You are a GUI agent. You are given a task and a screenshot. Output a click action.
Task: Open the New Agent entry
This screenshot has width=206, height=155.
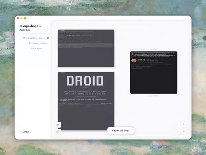pyautogui.click(x=37, y=48)
